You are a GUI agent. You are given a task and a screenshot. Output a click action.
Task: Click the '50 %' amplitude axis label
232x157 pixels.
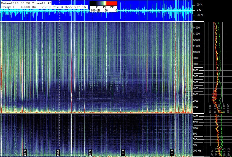click(199, 5)
